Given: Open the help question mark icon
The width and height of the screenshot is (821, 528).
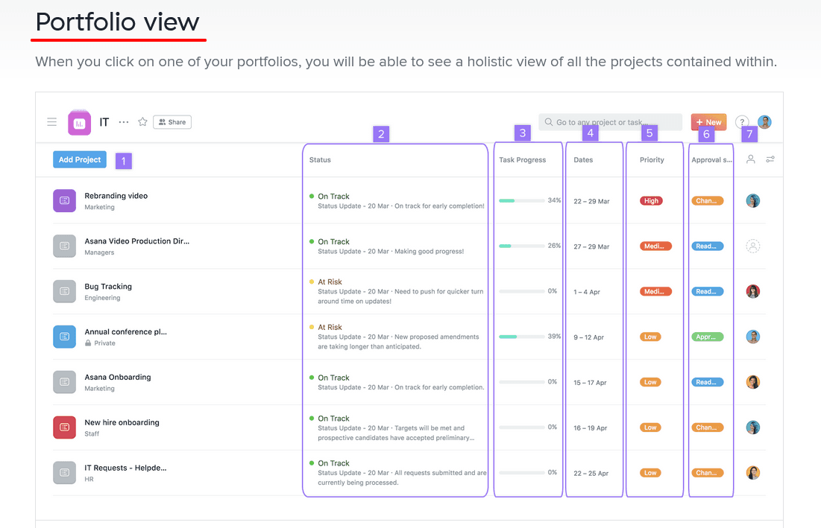Looking at the screenshot, I should click(741, 122).
